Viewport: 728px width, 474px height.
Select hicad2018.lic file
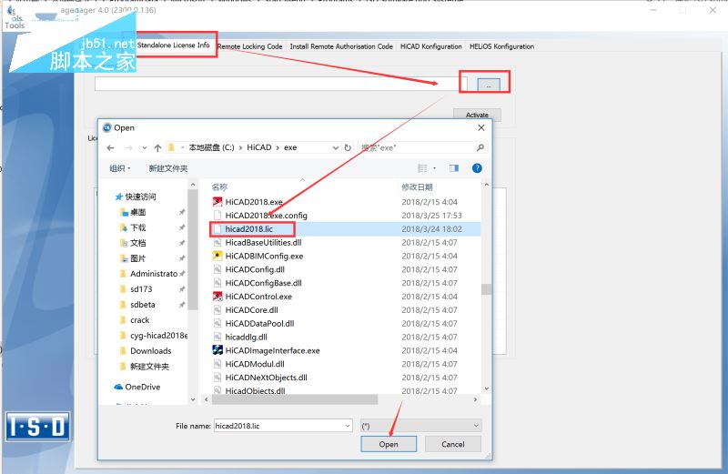pos(248,229)
